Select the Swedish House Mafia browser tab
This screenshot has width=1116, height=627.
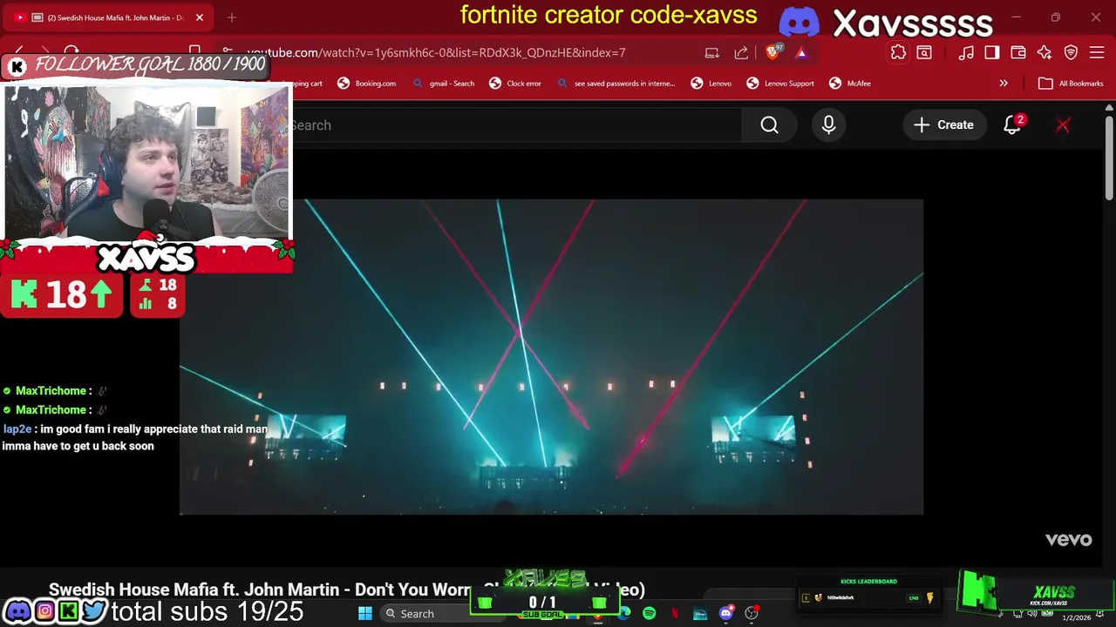click(109, 17)
